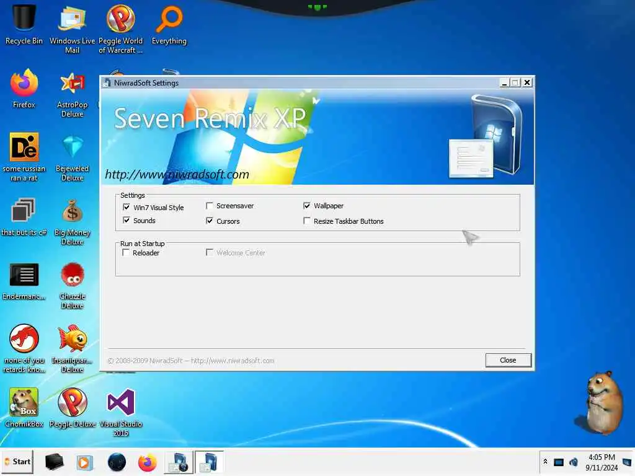The width and height of the screenshot is (635, 476).
Task: Select the 'that but its c#' icon
Action: [x=24, y=217]
